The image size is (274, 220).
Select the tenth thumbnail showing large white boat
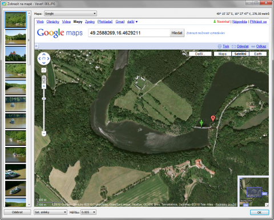15,172
